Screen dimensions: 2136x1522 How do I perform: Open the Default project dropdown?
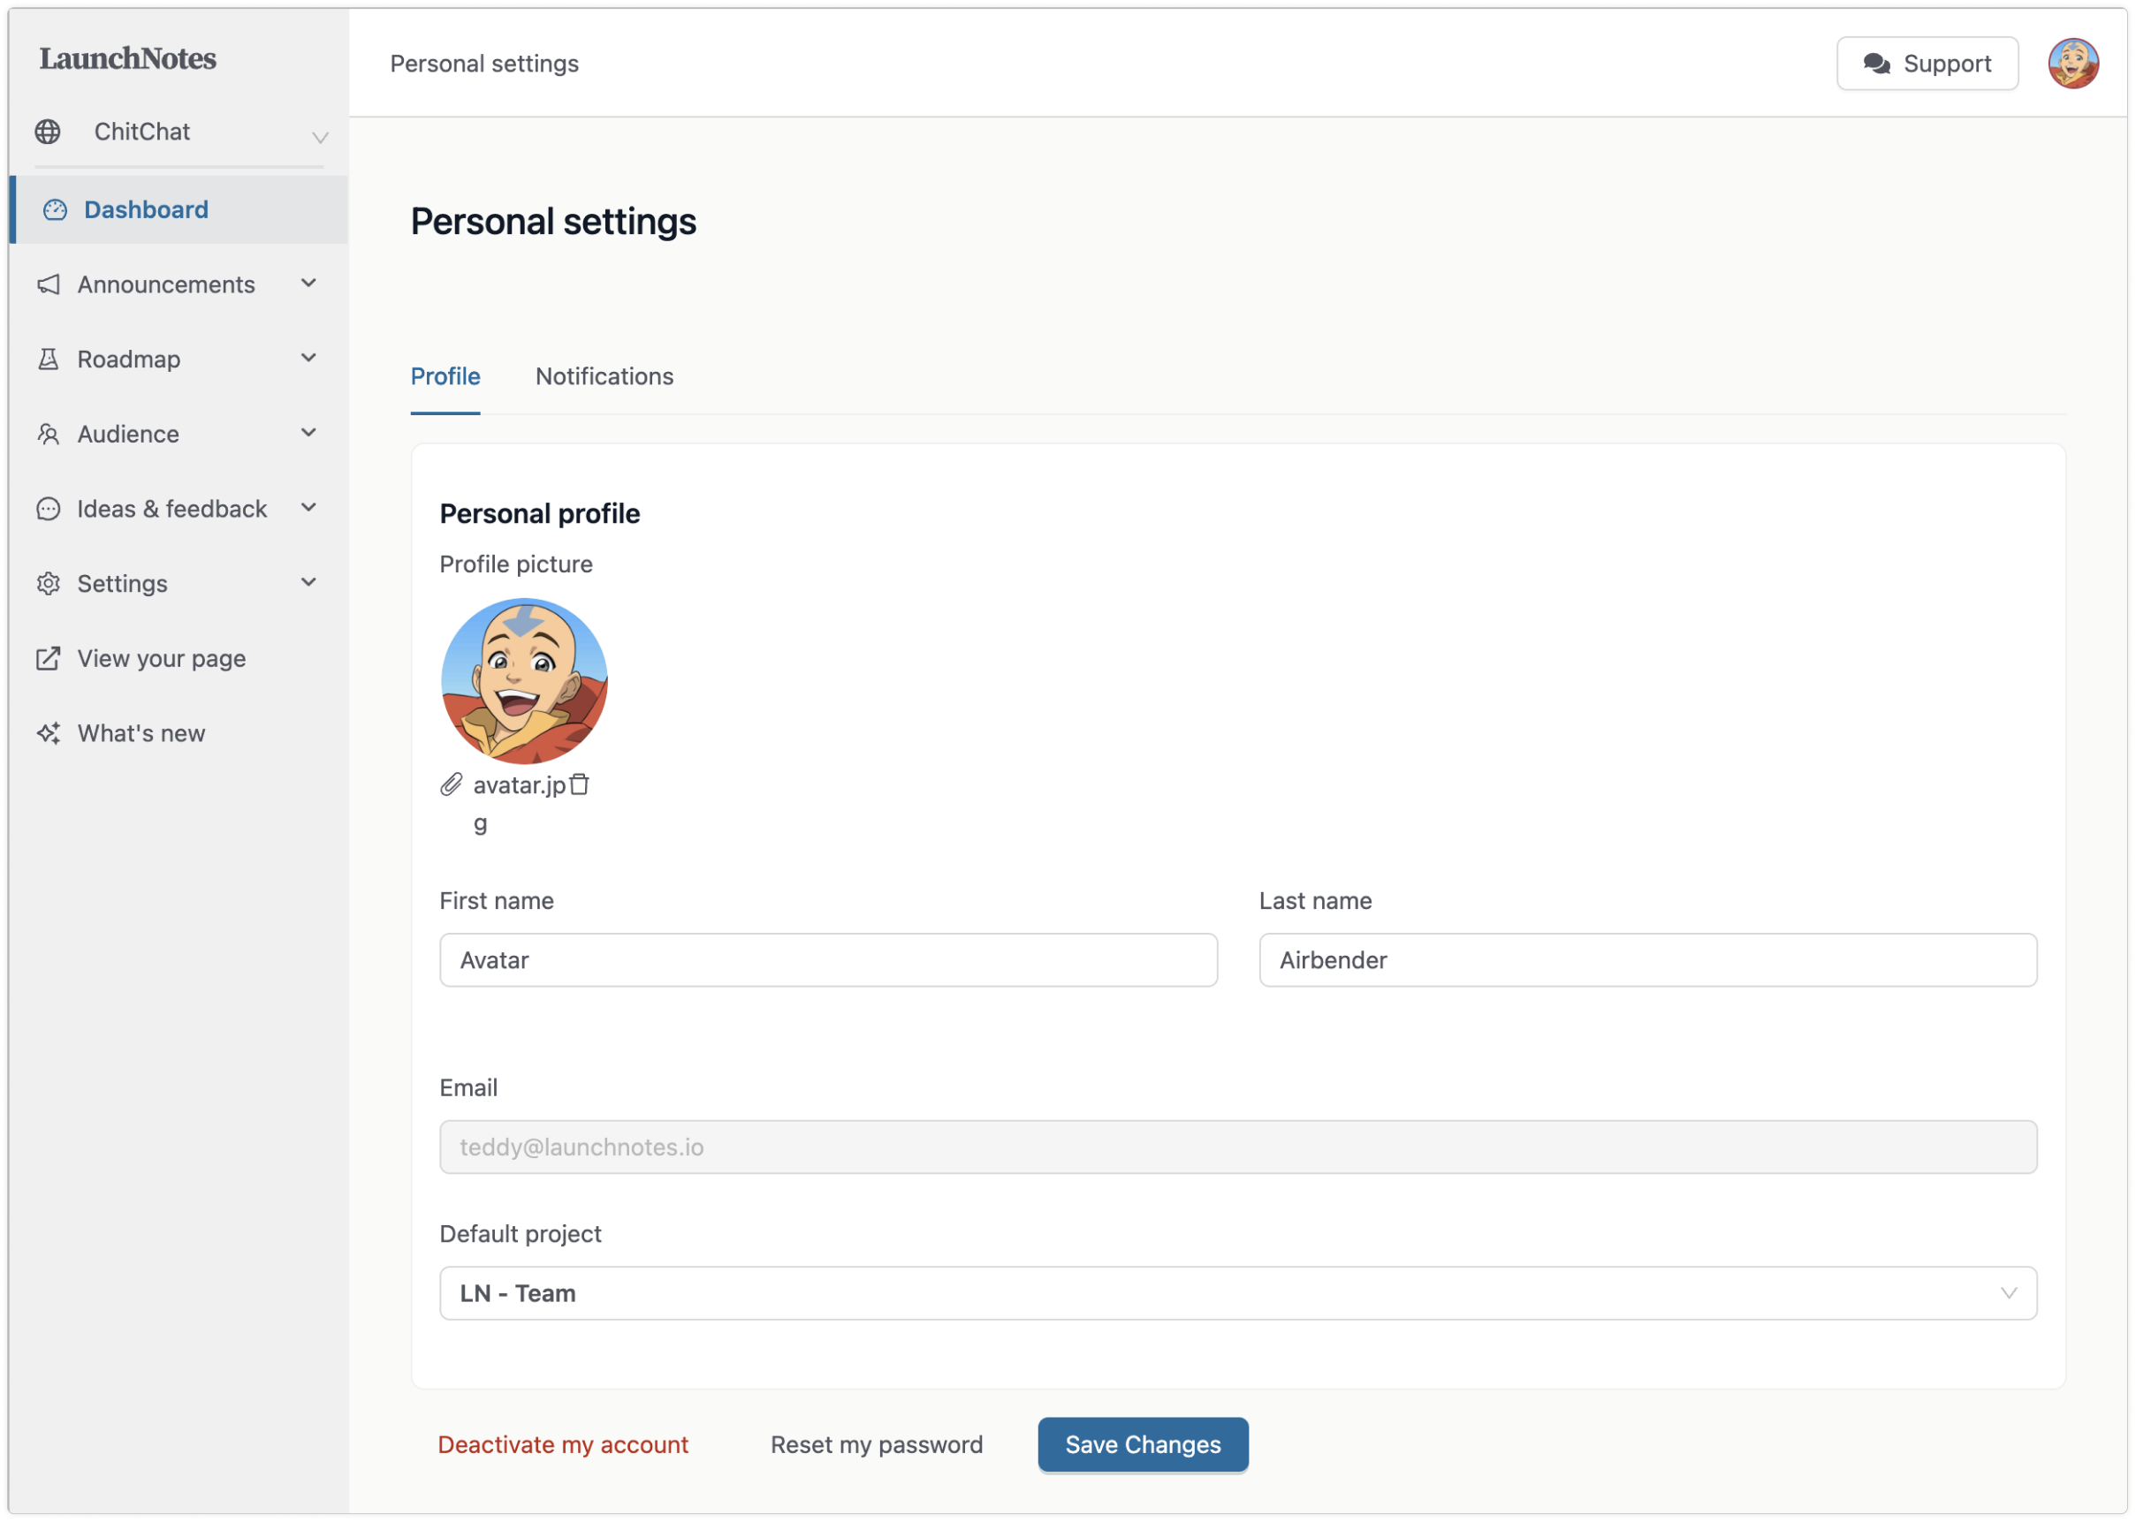[1238, 1293]
